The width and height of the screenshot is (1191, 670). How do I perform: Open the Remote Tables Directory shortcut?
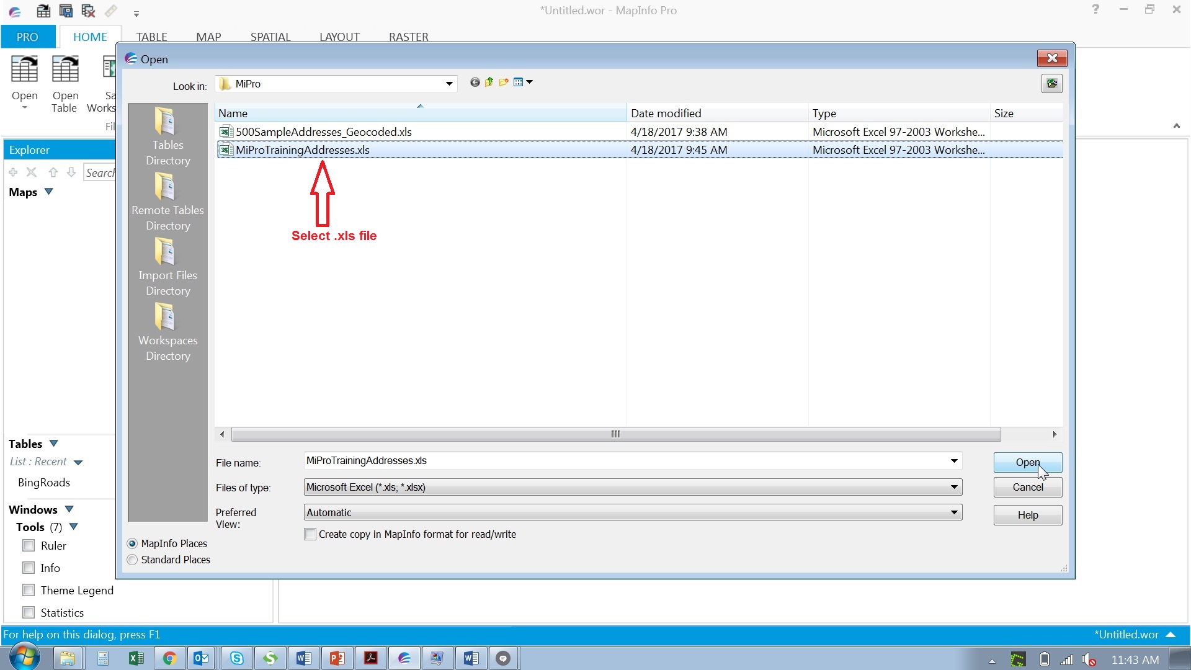167,202
